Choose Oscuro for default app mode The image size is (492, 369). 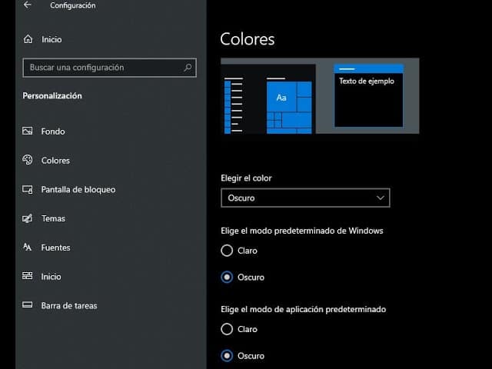click(x=227, y=356)
